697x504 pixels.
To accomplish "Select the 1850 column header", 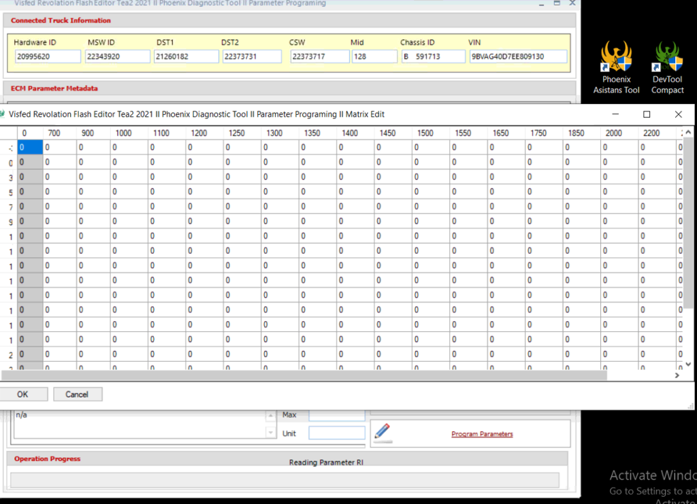I will tap(583, 133).
